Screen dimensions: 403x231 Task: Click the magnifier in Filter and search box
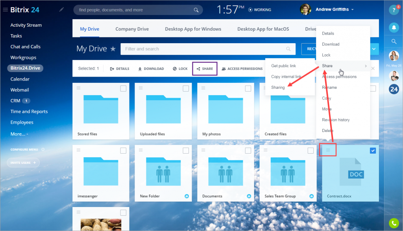tap(288, 49)
